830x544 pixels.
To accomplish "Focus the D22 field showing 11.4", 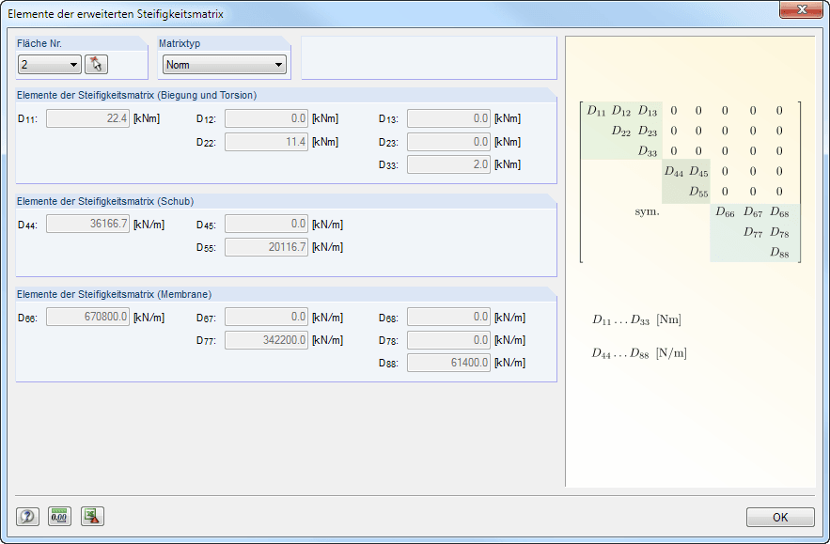I will (266, 142).
